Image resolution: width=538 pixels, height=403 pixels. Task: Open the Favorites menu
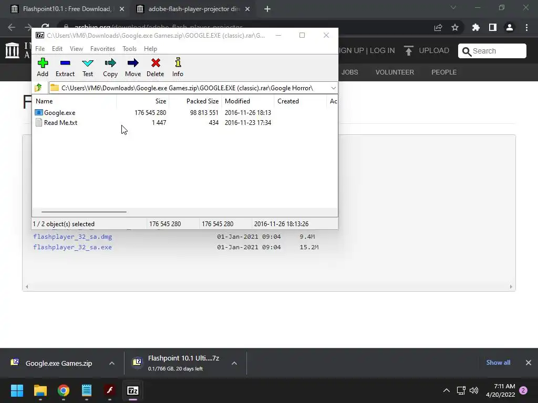102,49
